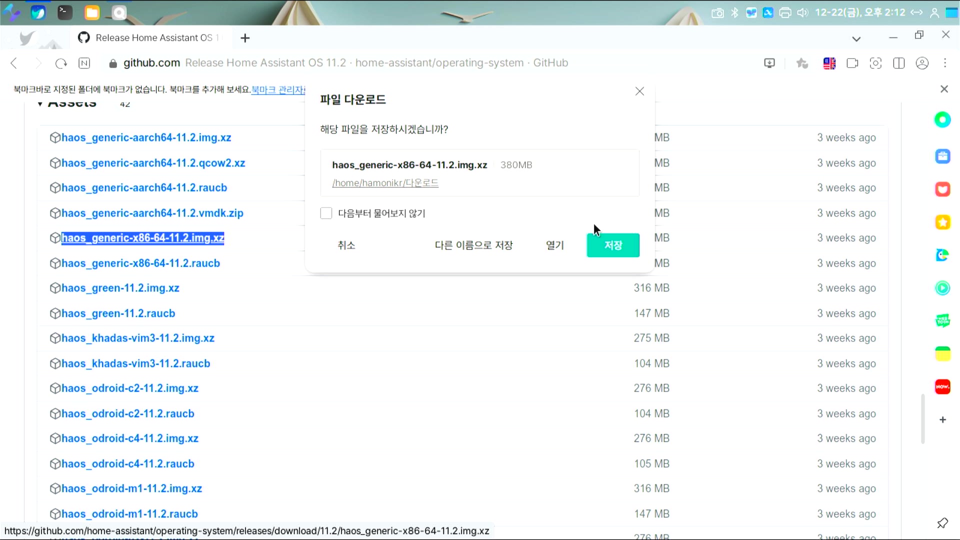This screenshot has height=540, width=960.
Task: Check the 'don't ask again' (다음부터 물어보지 않기) checkbox
Action: coord(326,213)
